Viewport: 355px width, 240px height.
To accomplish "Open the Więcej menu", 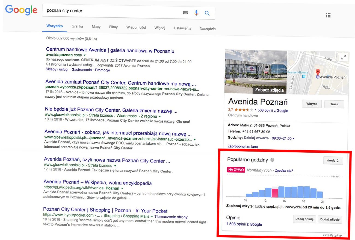I will 160,28.
